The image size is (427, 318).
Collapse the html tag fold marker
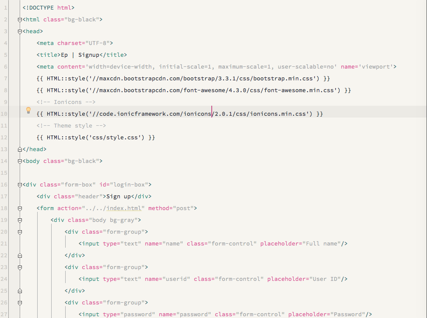pyautogui.click(x=20, y=20)
